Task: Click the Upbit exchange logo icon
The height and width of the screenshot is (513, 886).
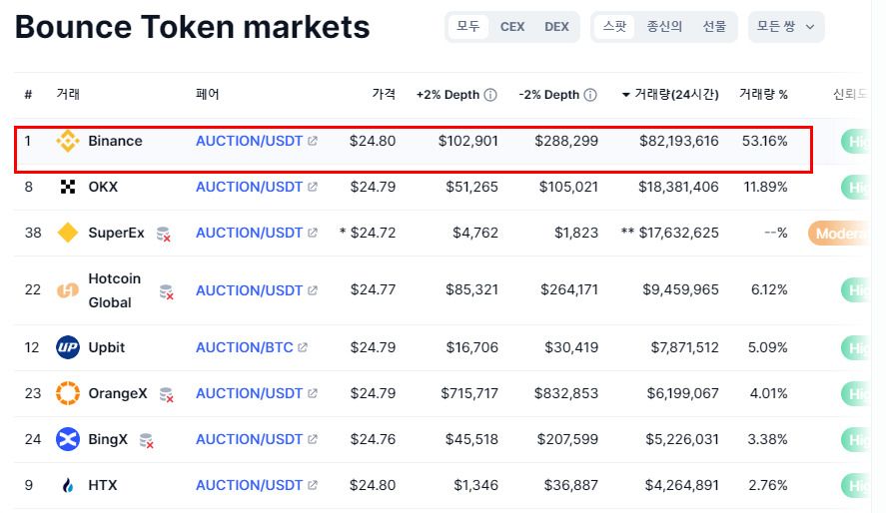Action: pos(68,347)
